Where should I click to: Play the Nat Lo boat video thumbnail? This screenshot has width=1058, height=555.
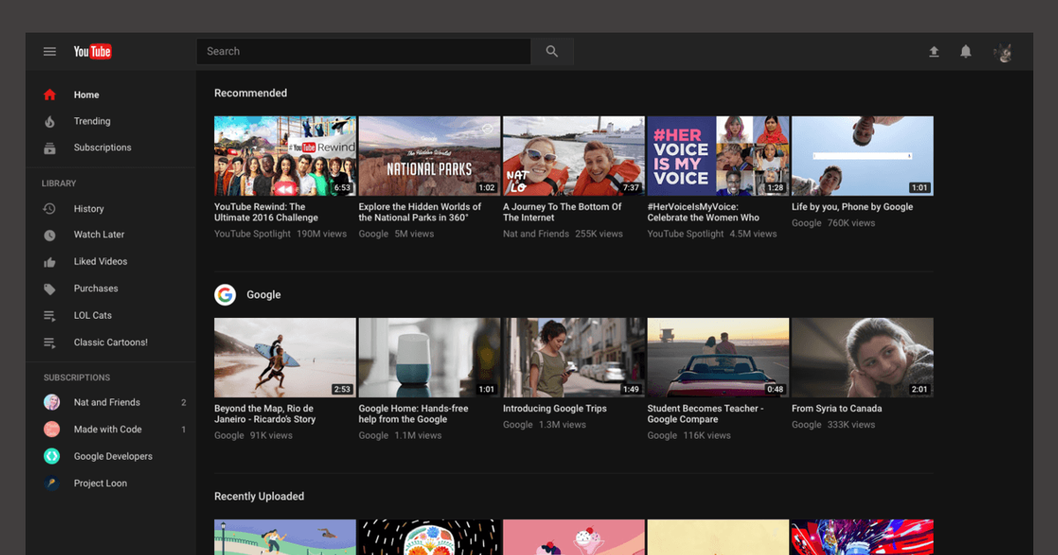click(x=574, y=156)
